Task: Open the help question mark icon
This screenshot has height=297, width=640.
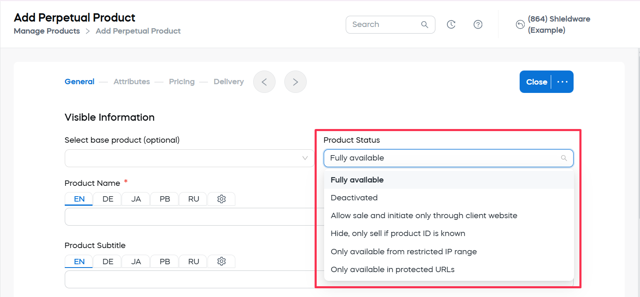Action: click(x=478, y=24)
